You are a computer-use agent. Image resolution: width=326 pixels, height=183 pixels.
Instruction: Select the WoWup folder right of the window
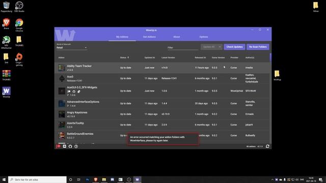pos(277,75)
